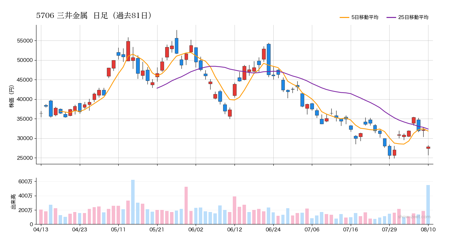Click the 05/21 date label
Viewport: 451px width, 249px height.
tap(157, 230)
